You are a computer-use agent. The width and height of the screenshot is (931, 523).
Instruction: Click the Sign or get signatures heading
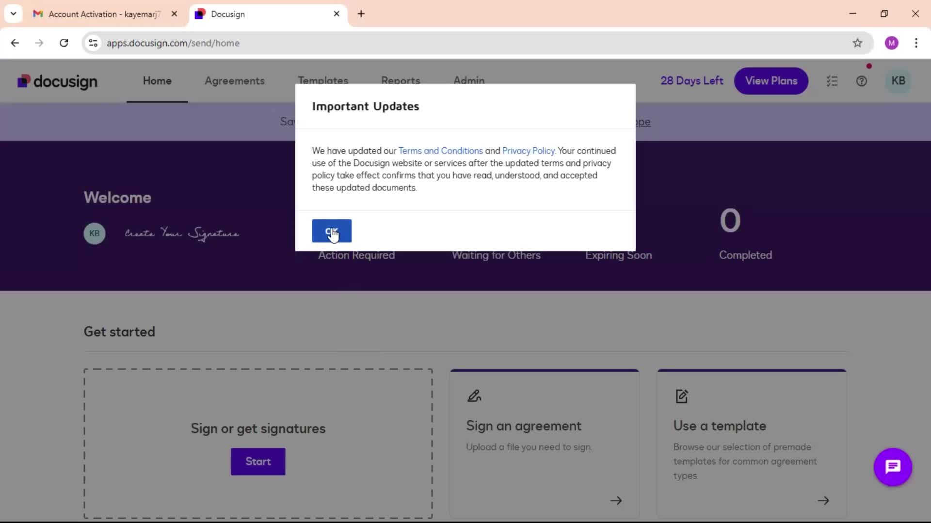(258, 429)
